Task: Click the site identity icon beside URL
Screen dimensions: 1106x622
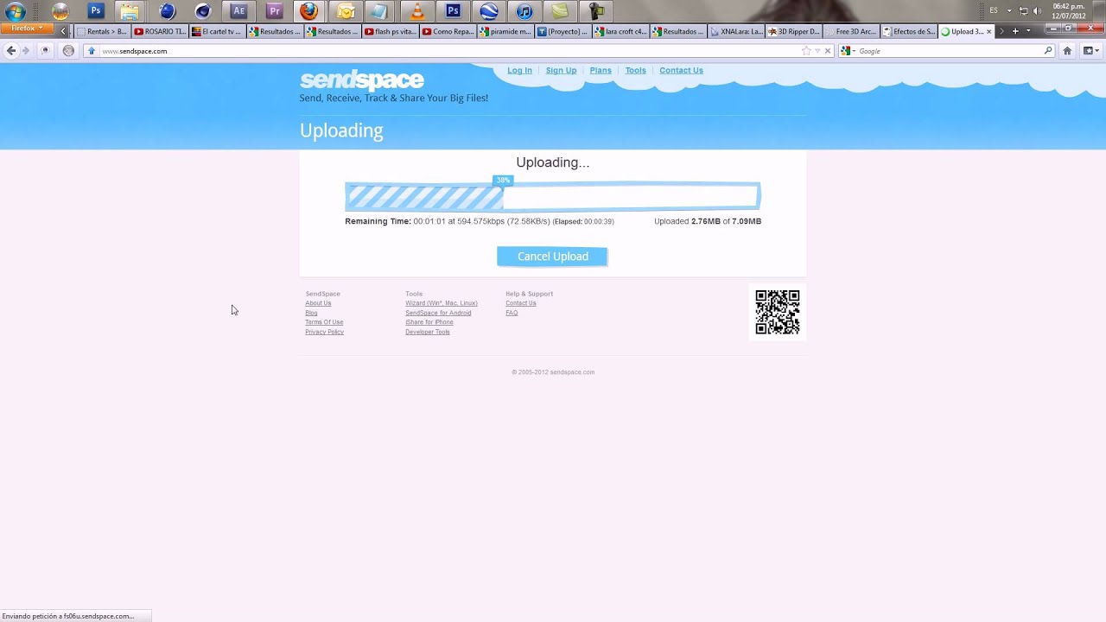Action: 91,51
